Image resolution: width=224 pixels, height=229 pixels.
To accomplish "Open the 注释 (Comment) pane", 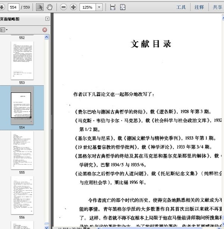I will click(x=199, y=7).
